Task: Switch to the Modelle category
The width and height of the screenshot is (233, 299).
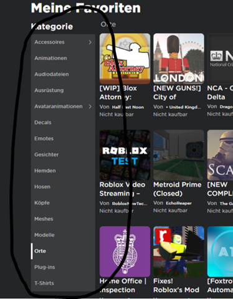Action: tap(63, 235)
